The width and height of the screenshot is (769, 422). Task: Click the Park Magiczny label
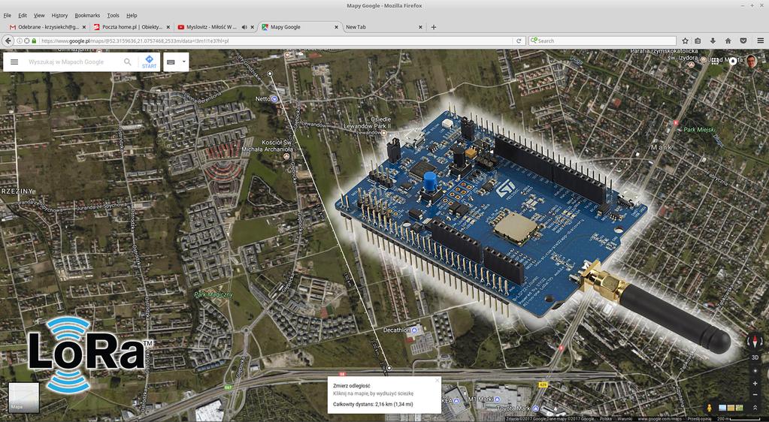click(213, 295)
